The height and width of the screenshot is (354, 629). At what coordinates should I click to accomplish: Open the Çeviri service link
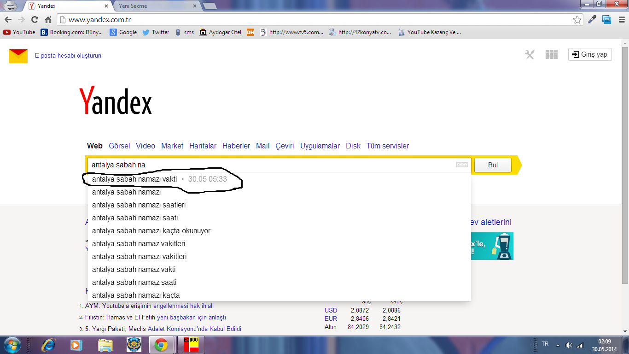click(x=285, y=146)
